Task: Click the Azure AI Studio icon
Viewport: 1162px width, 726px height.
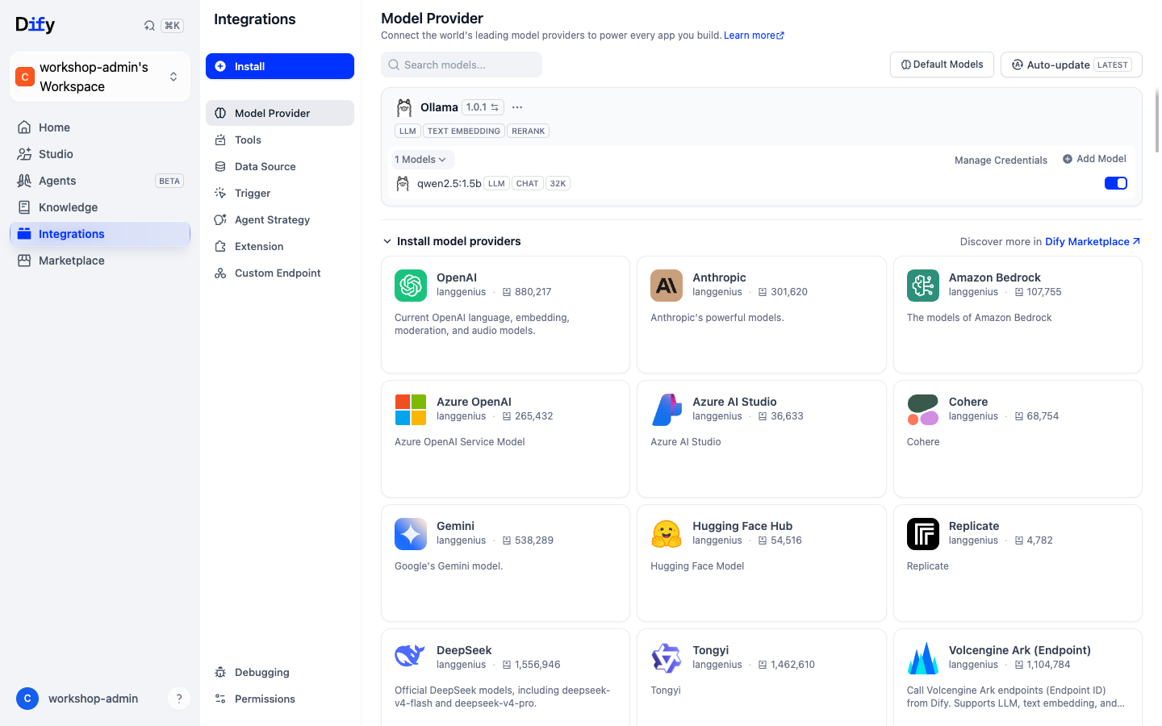Action: 667,410
